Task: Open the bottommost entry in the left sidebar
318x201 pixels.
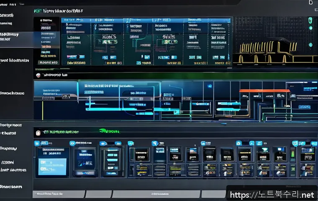Action: tap(11, 186)
